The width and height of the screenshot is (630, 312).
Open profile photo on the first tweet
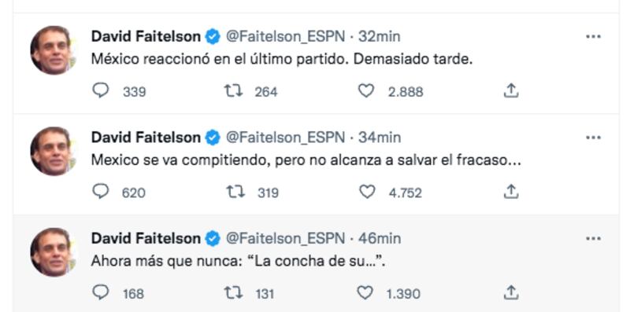54,50
